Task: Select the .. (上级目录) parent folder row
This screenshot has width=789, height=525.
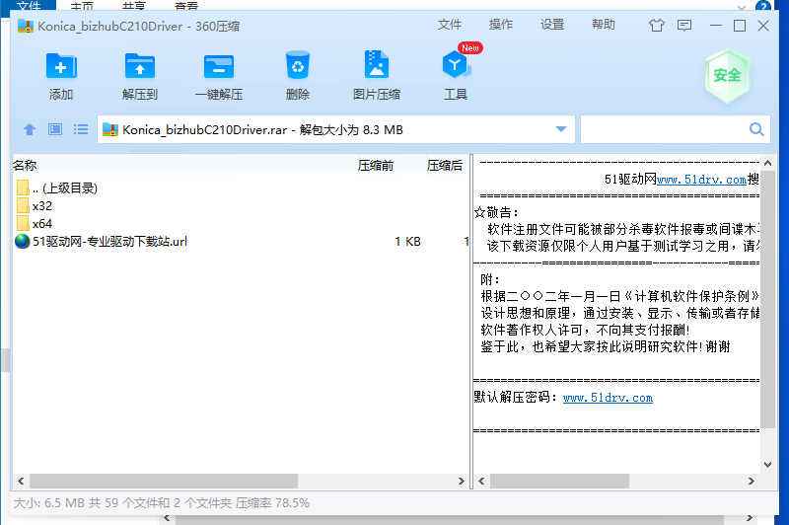Action: pyautogui.click(x=241, y=187)
